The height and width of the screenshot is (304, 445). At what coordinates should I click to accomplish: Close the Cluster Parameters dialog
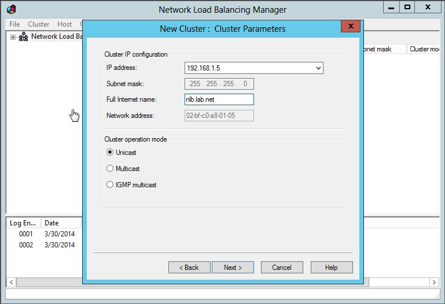350,27
